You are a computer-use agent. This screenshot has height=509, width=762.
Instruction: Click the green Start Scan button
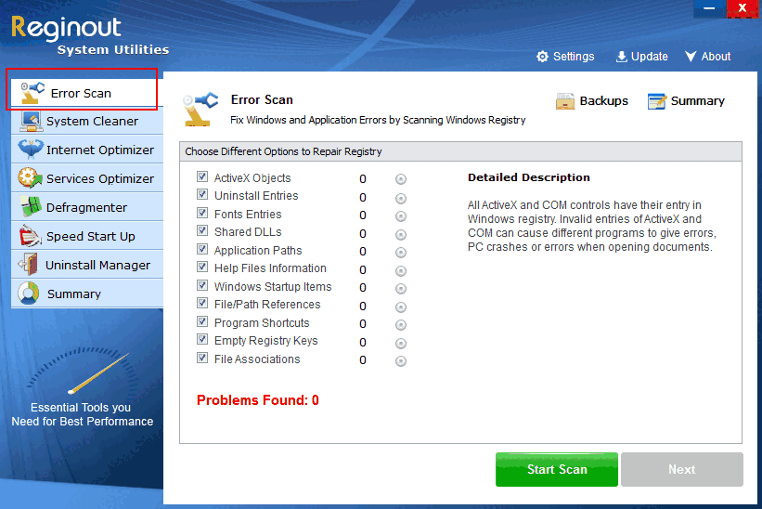(557, 469)
